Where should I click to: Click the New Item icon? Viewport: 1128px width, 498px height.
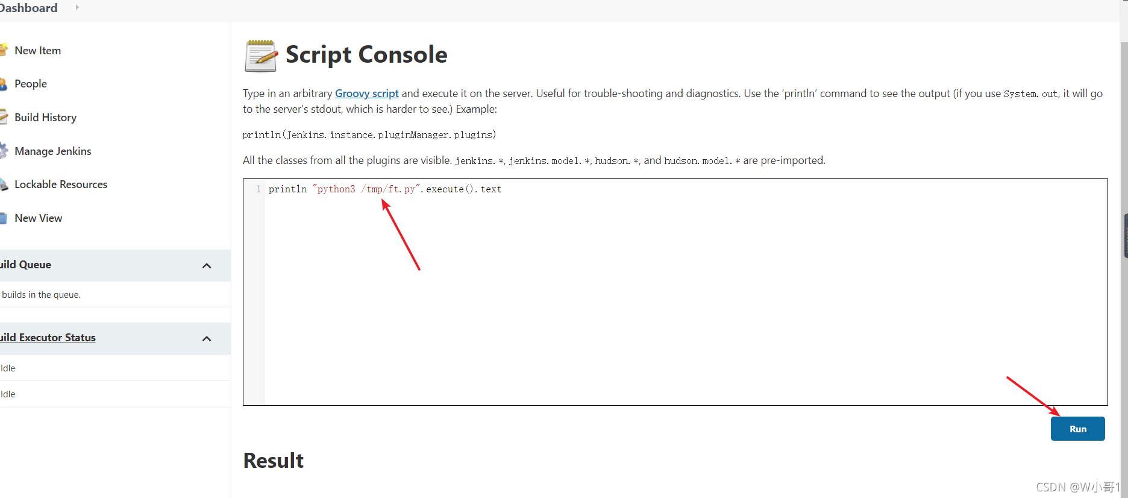point(3,50)
